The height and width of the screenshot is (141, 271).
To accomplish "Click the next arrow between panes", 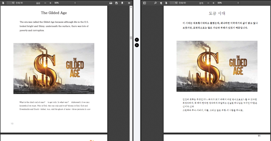I will [x=137, y=45].
